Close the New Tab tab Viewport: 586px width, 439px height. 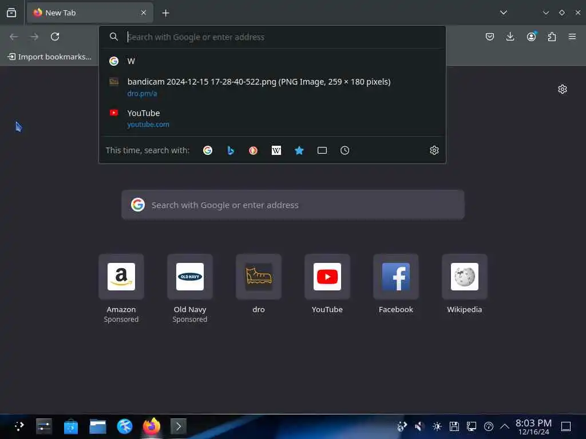click(144, 13)
